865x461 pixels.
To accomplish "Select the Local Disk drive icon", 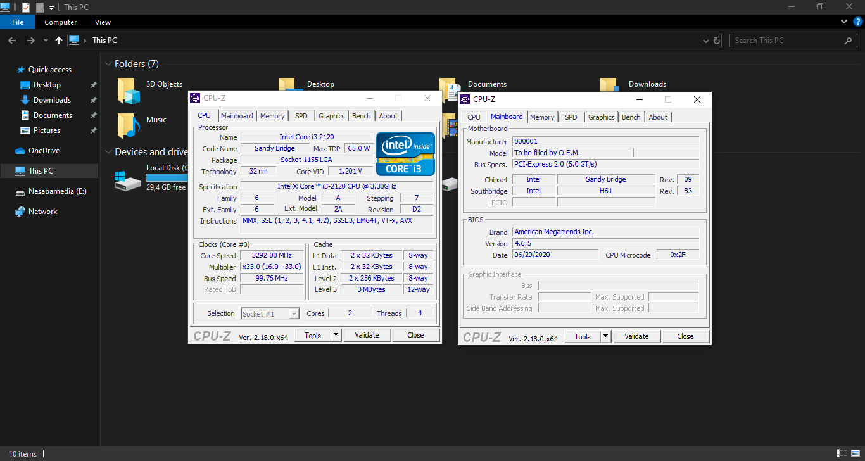I will [129, 182].
